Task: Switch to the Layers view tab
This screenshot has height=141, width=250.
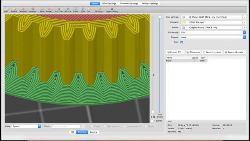Action: tap(93, 132)
